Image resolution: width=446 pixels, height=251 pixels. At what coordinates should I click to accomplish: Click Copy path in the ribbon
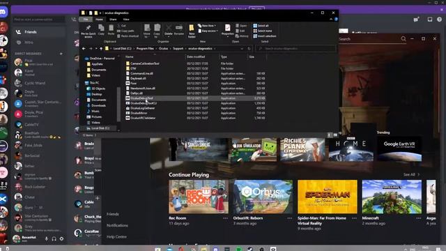tap(125, 31)
